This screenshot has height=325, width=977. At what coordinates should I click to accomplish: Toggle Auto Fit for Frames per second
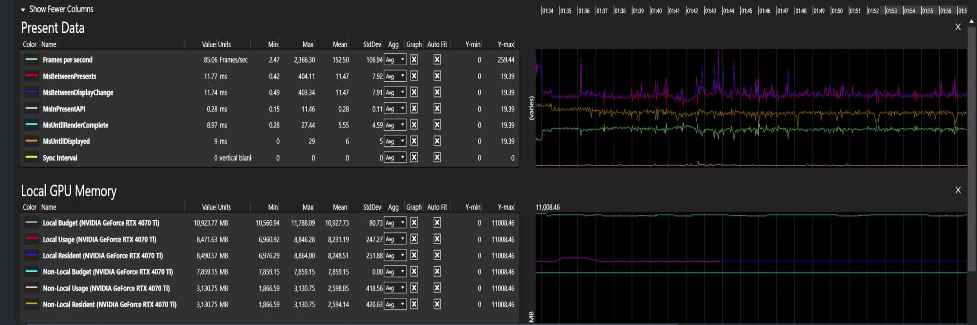coord(437,60)
